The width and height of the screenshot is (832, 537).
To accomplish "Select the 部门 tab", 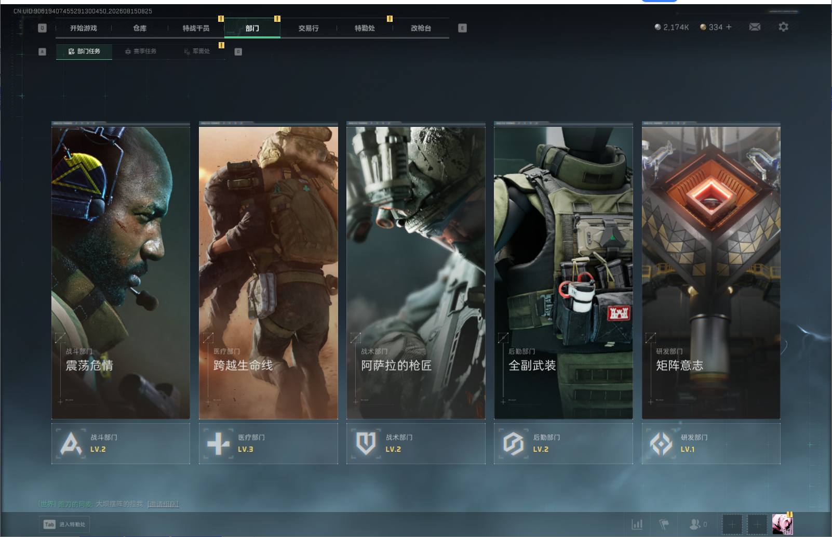I will click(252, 28).
